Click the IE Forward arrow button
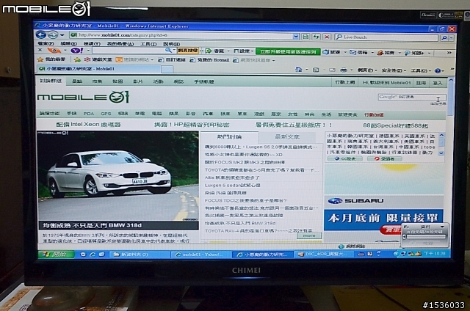The height and width of the screenshot is (311, 470). click(52, 35)
